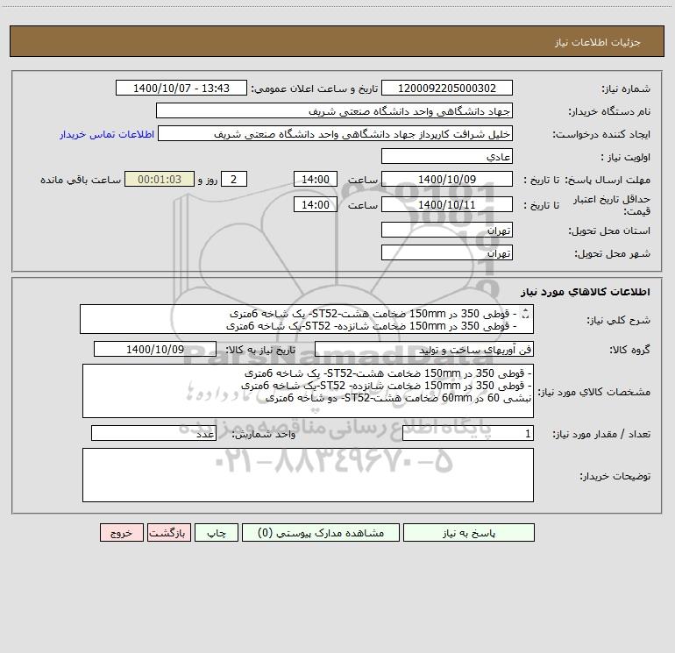The width and height of the screenshot is (675, 653).
Task: Click the delivery province field 'تهران'
Action: [x=447, y=230]
